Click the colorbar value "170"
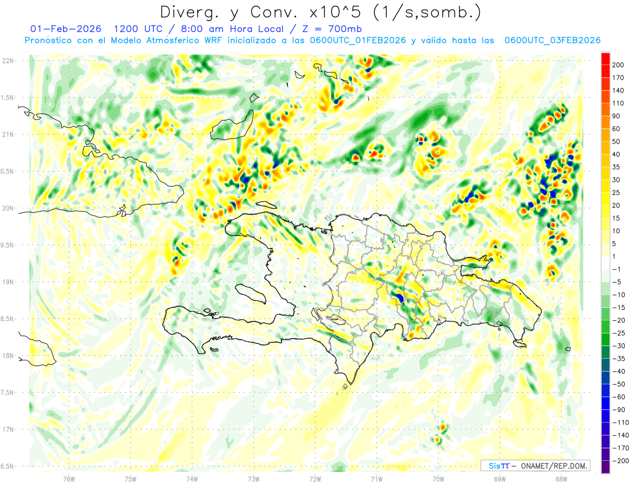Image resolution: width=630 pixels, height=486 pixels. pyautogui.click(x=618, y=78)
